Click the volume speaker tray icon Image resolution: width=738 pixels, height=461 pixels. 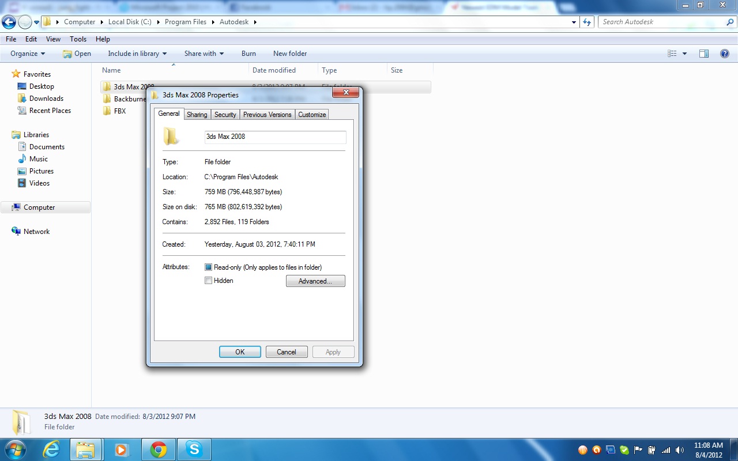coord(680,450)
